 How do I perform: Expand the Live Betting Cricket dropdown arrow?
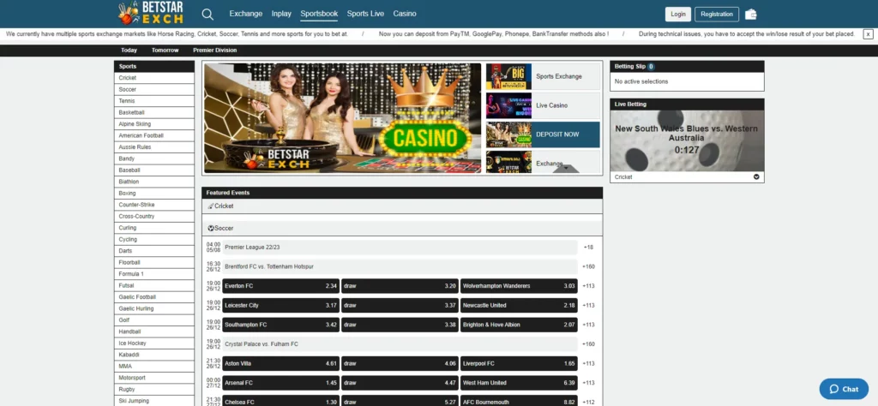coord(756,177)
